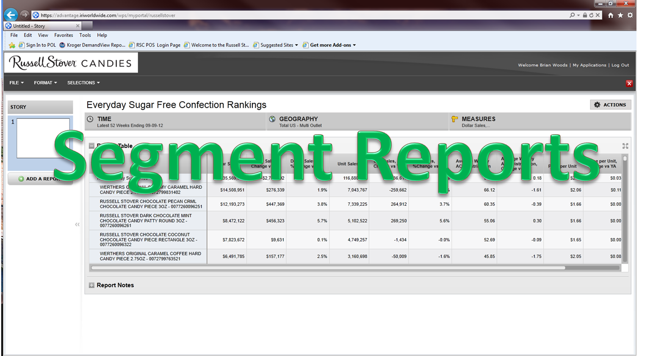Open browser settings gear icon
Image resolution: width=653 pixels, height=356 pixels.
coord(630,15)
